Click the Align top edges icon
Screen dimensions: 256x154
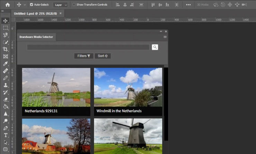click(x=153, y=5)
